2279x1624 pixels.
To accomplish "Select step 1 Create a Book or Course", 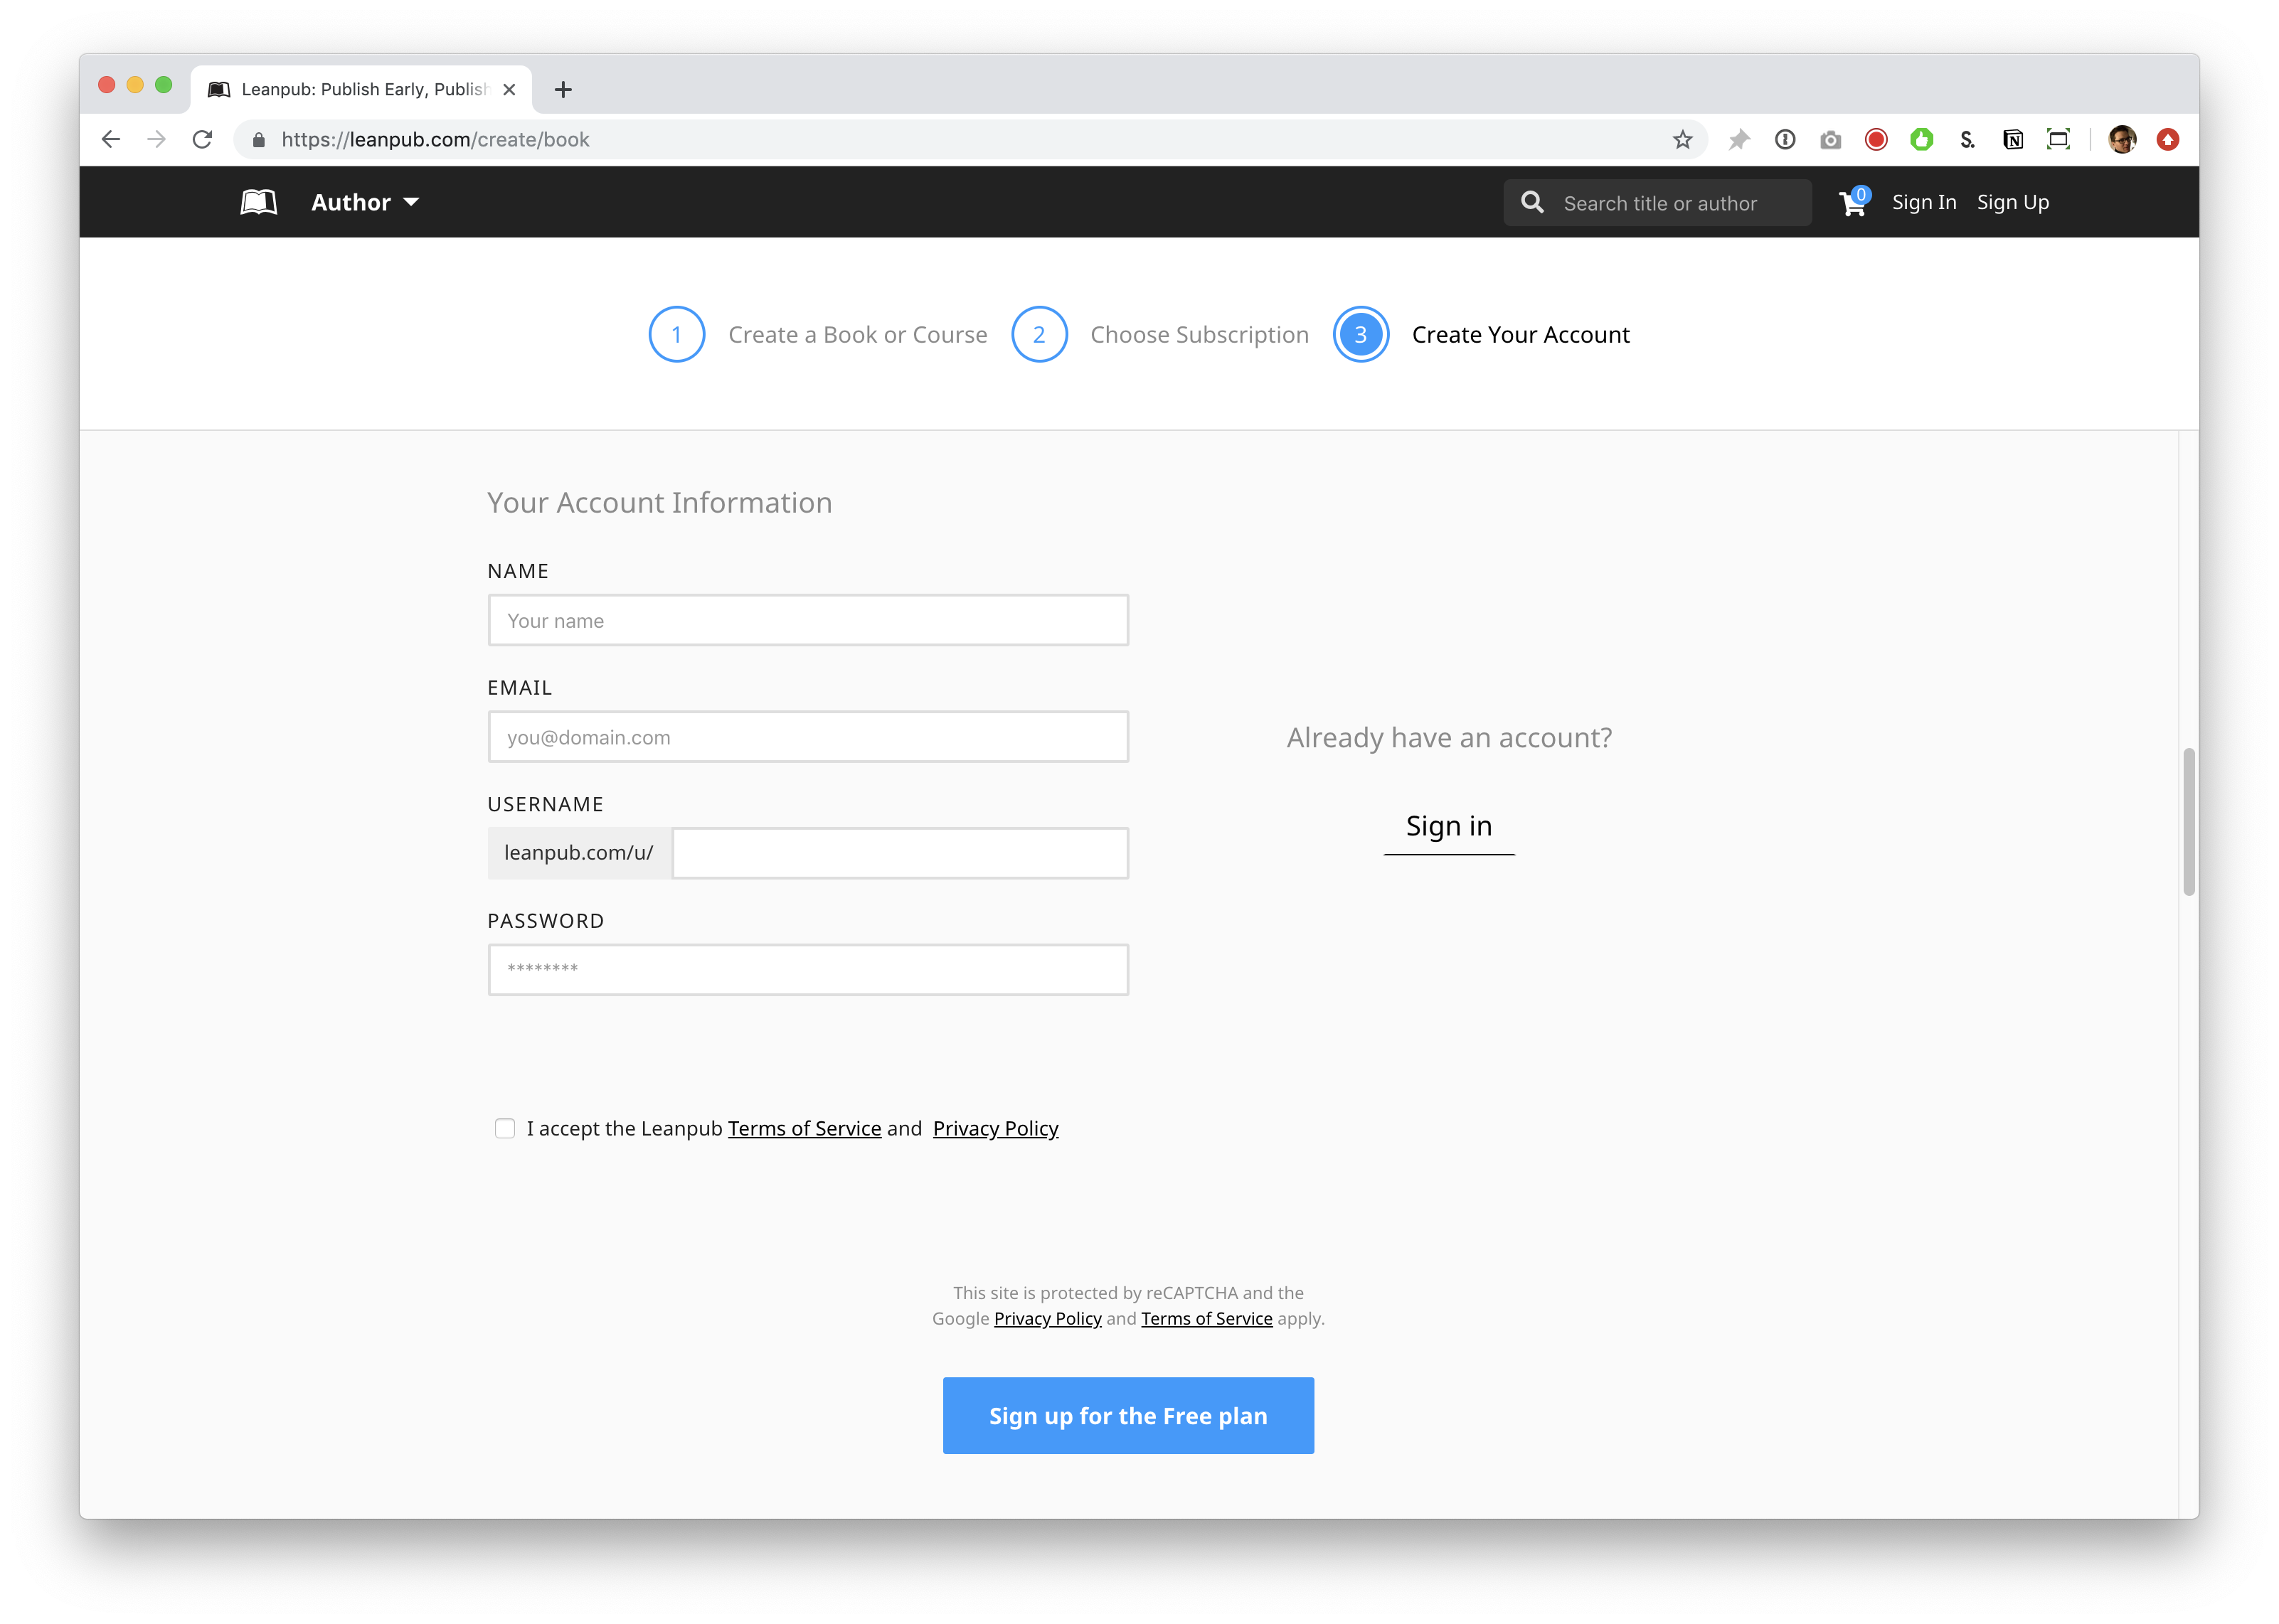I will [677, 335].
